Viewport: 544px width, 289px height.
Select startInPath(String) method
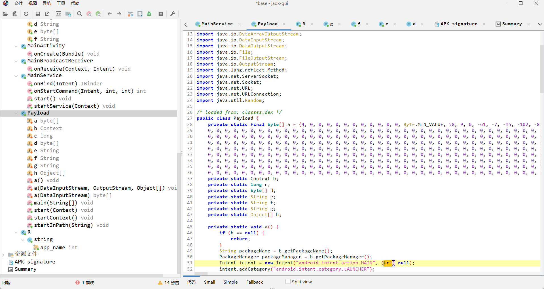pyautogui.click(x=68, y=225)
